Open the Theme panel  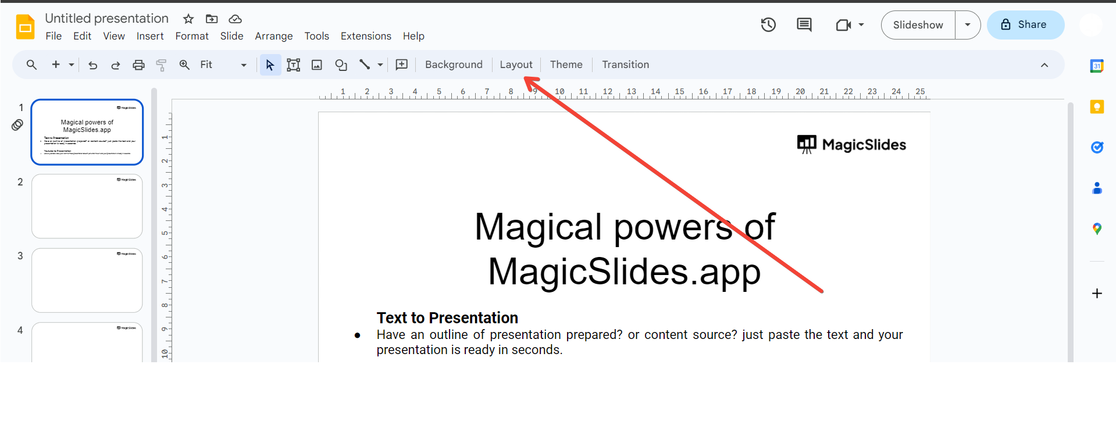[x=566, y=65]
